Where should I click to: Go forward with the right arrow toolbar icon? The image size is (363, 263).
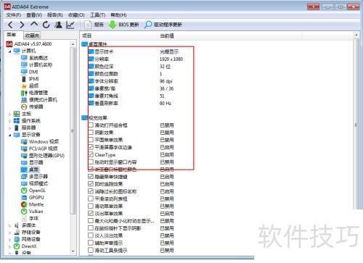coord(22,25)
